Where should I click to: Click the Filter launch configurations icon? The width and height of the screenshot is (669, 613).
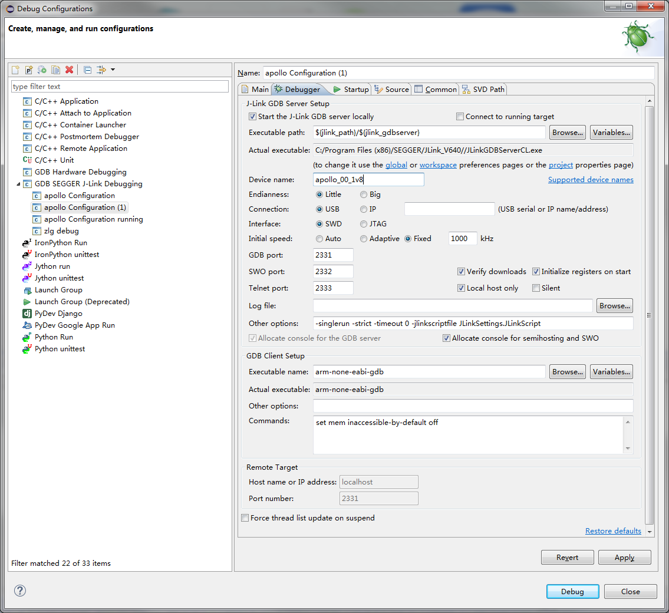(101, 70)
